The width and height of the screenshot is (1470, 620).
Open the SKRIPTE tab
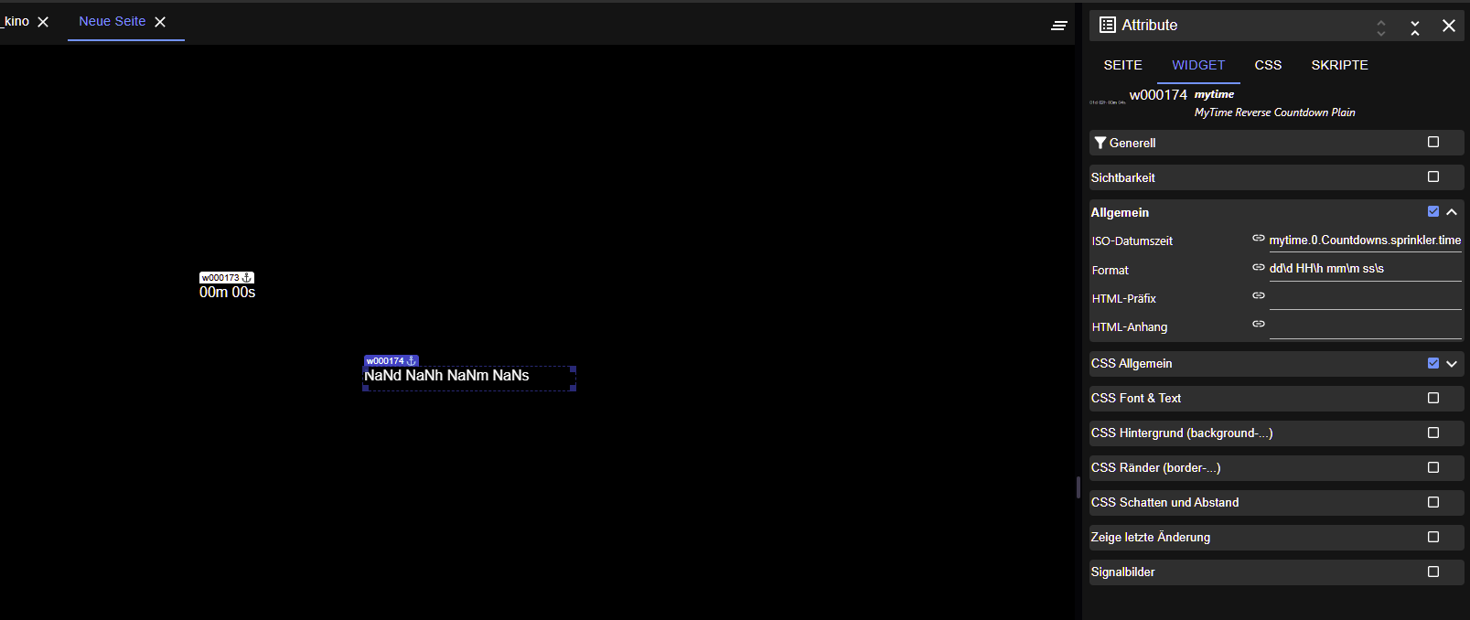pyautogui.click(x=1339, y=65)
